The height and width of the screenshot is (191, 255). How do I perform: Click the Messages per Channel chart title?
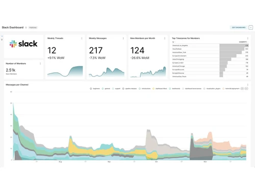[x=17, y=85]
